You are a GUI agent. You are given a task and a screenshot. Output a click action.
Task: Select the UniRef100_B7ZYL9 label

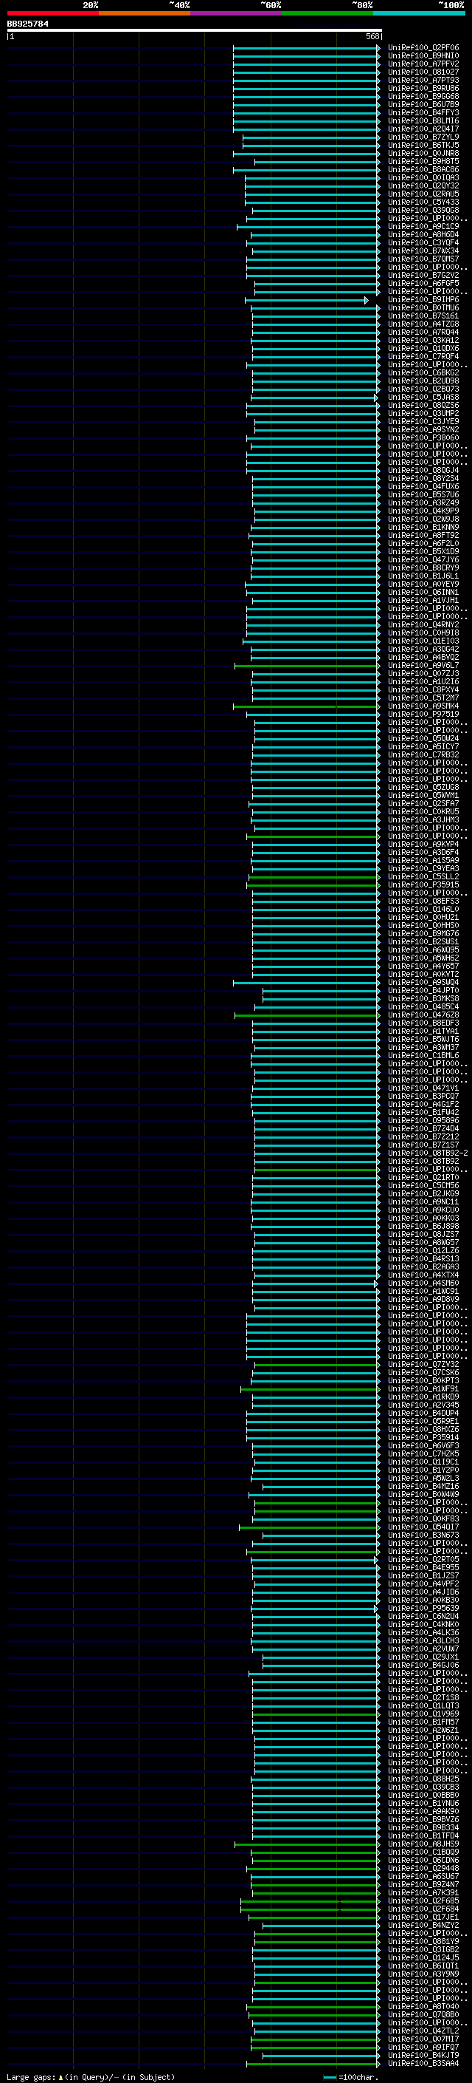click(x=423, y=137)
